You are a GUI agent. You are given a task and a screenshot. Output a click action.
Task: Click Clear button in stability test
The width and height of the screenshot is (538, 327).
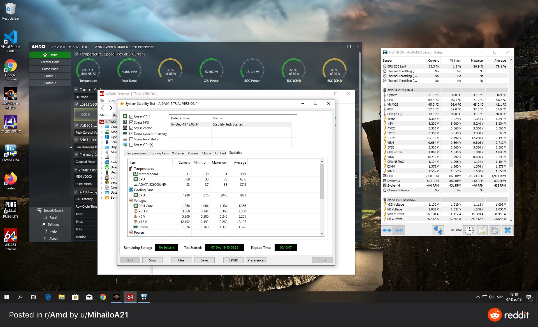[182, 260]
